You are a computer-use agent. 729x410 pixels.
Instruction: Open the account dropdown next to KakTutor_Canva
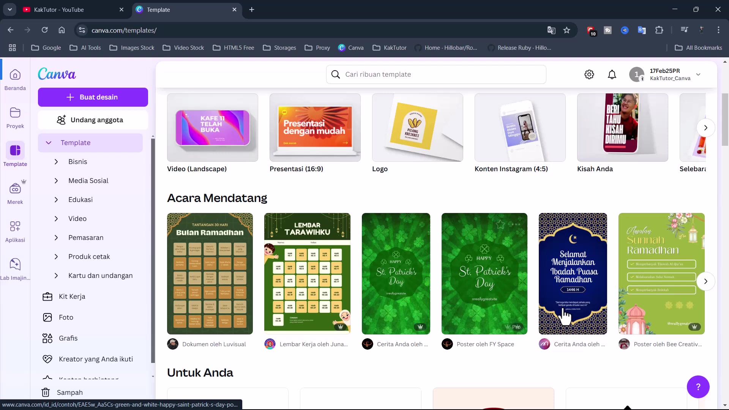pyautogui.click(x=699, y=74)
